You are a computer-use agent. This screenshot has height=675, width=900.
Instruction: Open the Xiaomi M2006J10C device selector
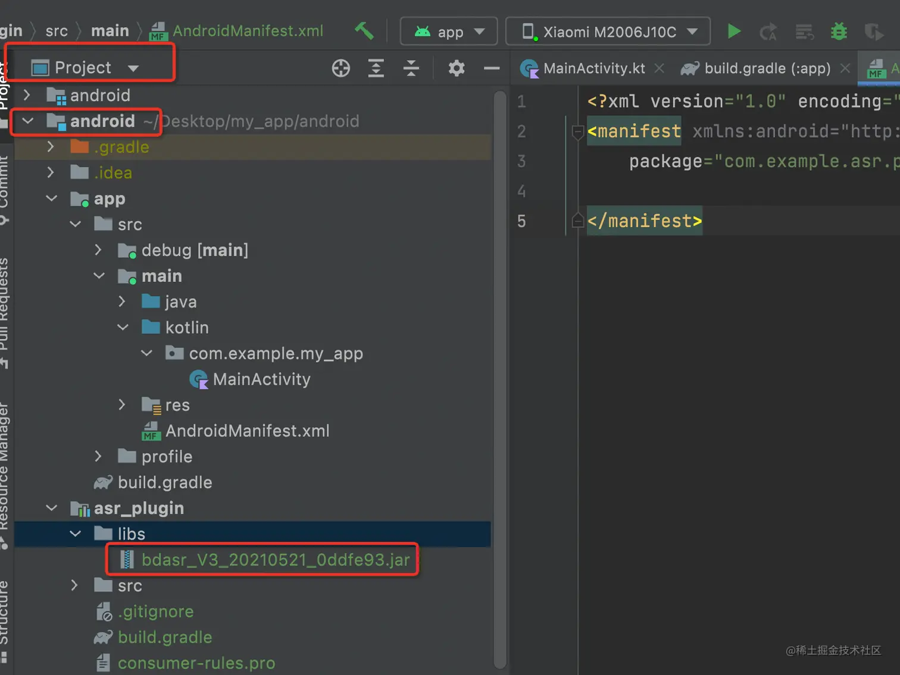pyautogui.click(x=608, y=32)
